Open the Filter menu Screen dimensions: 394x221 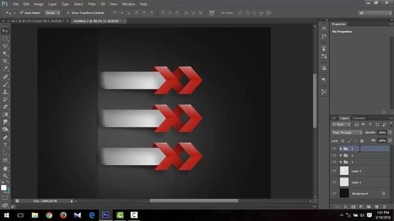click(92, 4)
